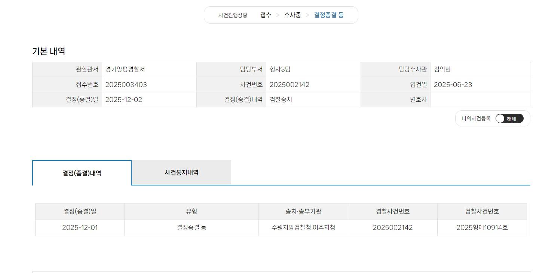Click the arrow between 수사중 and 결정종결 등
This screenshot has width=533, height=273.
(307, 15)
